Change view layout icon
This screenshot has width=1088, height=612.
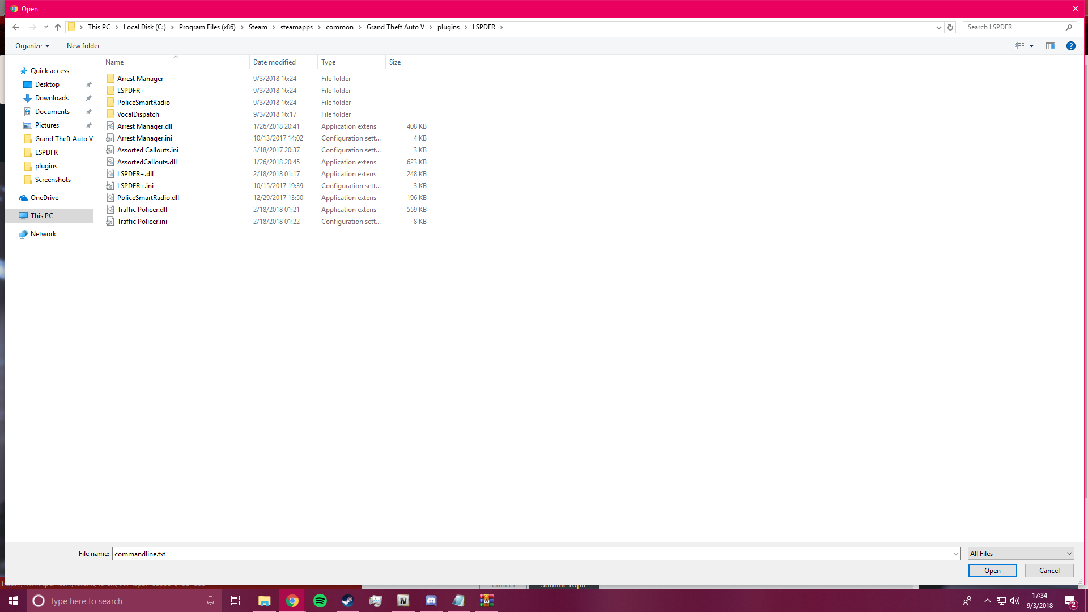[x=1019, y=46]
